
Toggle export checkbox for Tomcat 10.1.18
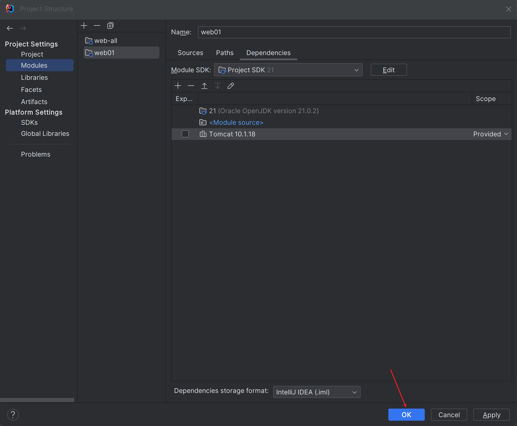[x=185, y=134]
